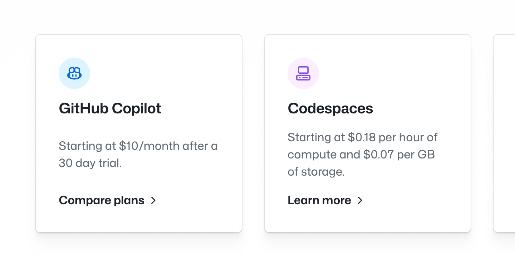Click the blank gap between the two cards
The width and height of the screenshot is (515, 269).
tap(253, 133)
